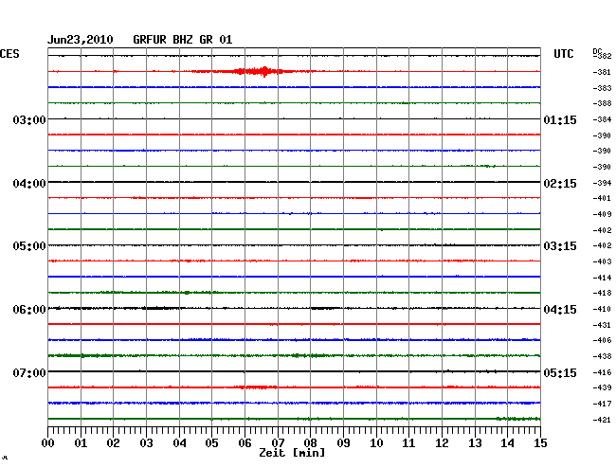This screenshot has height=468, width=616.
Task: Select minute 04 on the time axis
Action: coord(179,443)
